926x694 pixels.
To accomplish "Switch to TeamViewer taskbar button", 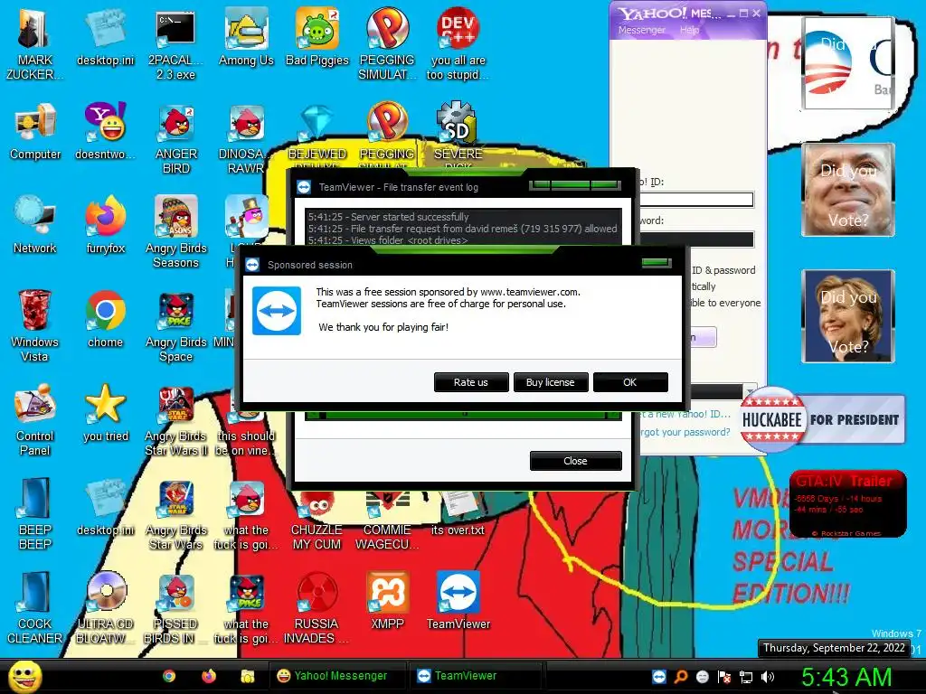I will tap(476, 676).
